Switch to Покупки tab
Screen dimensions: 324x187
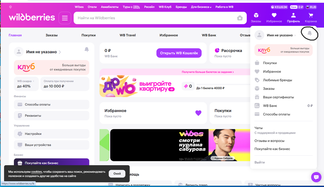click(89, 35)
